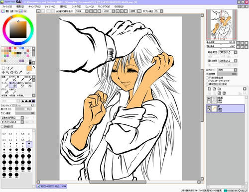Open the layer blending mode dropdown
Image resolution: width=249 pixels, height=192 pixels.
pos(227,70)
